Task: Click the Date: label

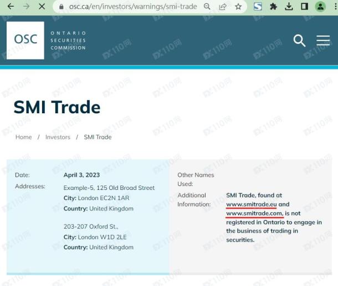Action: coord(22,175)
